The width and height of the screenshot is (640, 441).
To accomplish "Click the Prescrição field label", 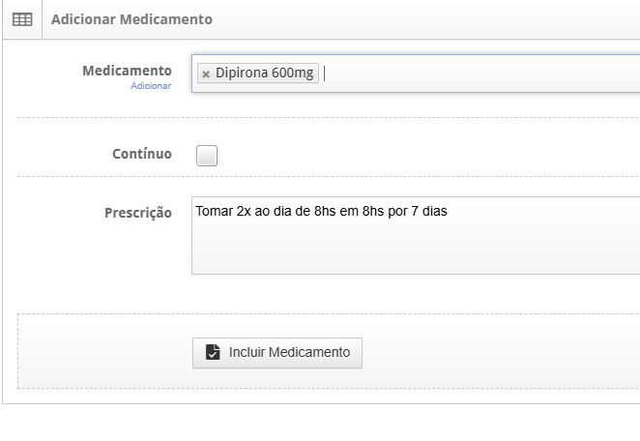I will (x=138, y=213).
